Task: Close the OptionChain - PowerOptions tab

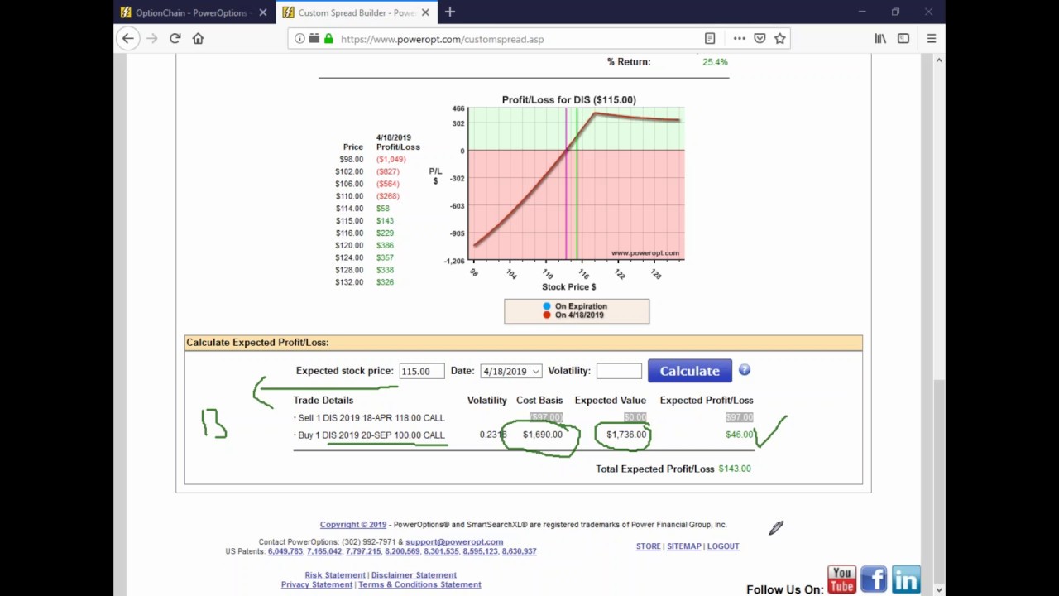Action: click(x=263, y=12)
